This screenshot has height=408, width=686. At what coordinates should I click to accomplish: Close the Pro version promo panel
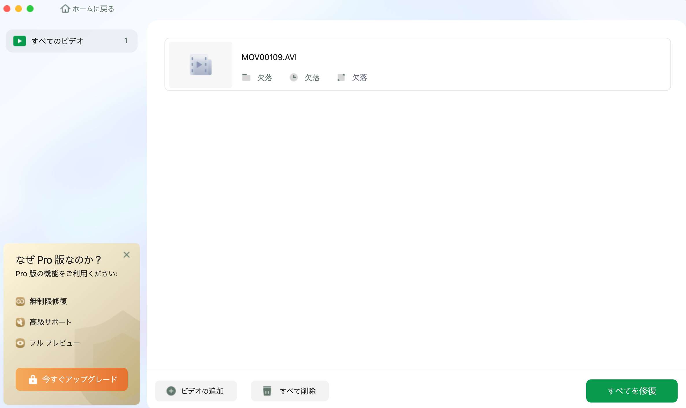(x=126, y=255)
